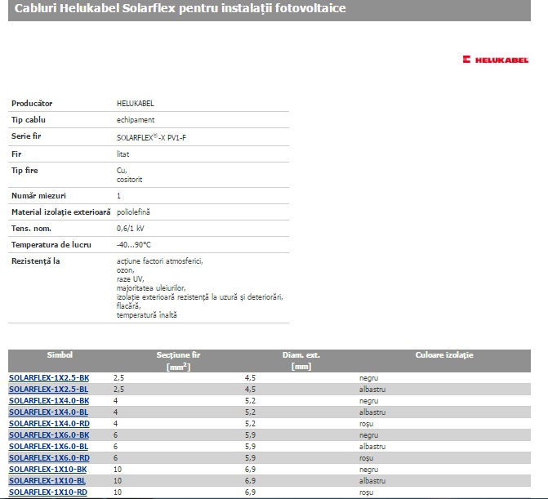This screenshot has width=548, height=499.
Task: Click the text raze UV
Action: point(130,279)
